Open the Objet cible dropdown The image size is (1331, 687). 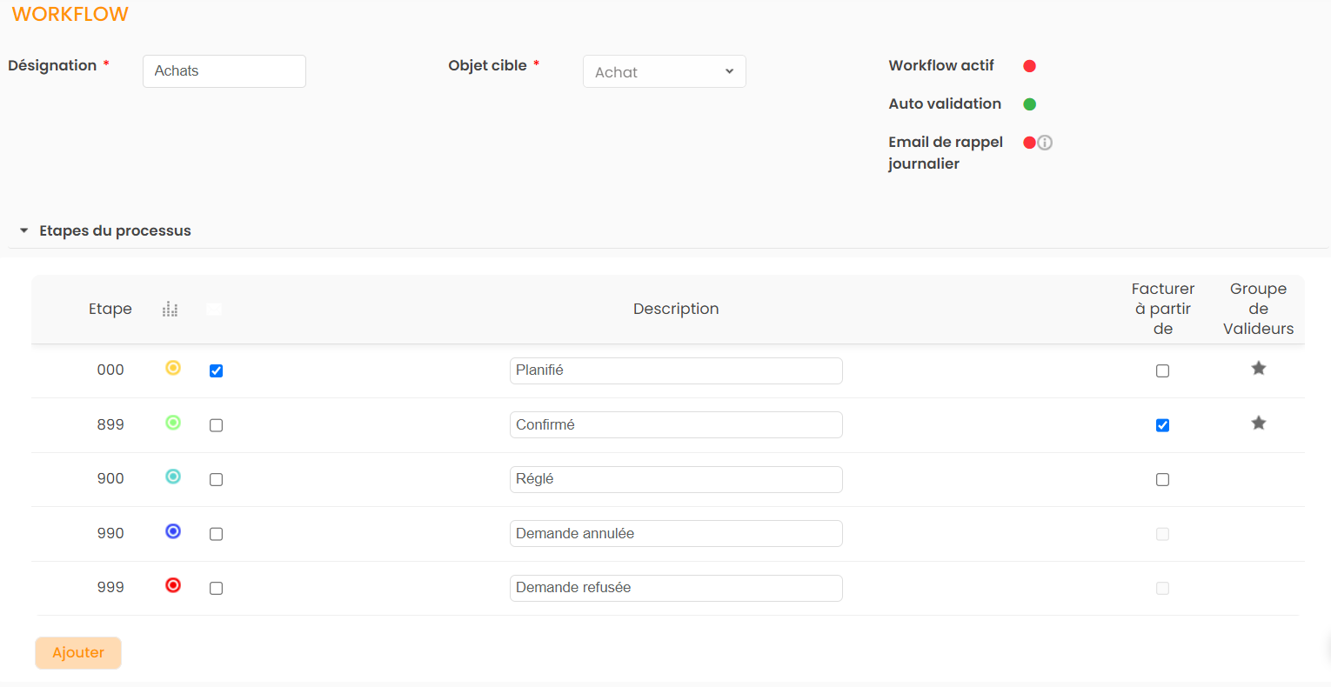(664, 71)
